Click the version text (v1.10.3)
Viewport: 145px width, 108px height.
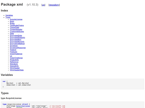coord(32,5)
